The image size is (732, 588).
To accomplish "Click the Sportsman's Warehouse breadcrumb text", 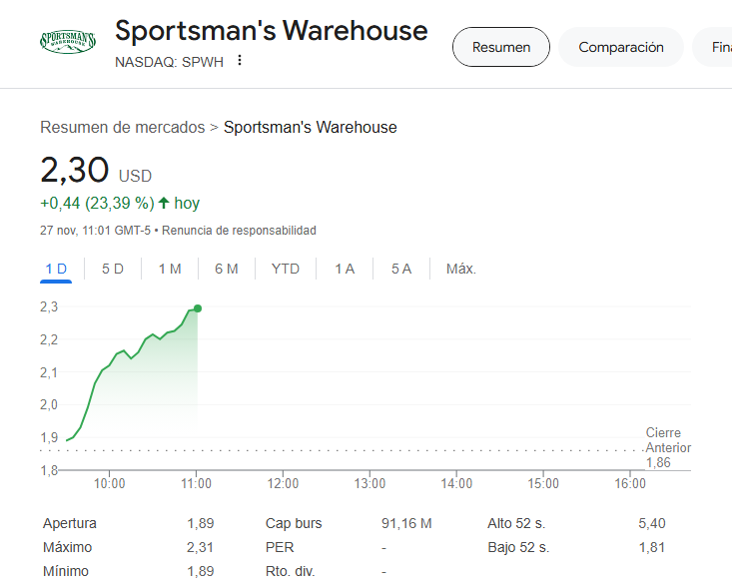I will click(310, 128).
